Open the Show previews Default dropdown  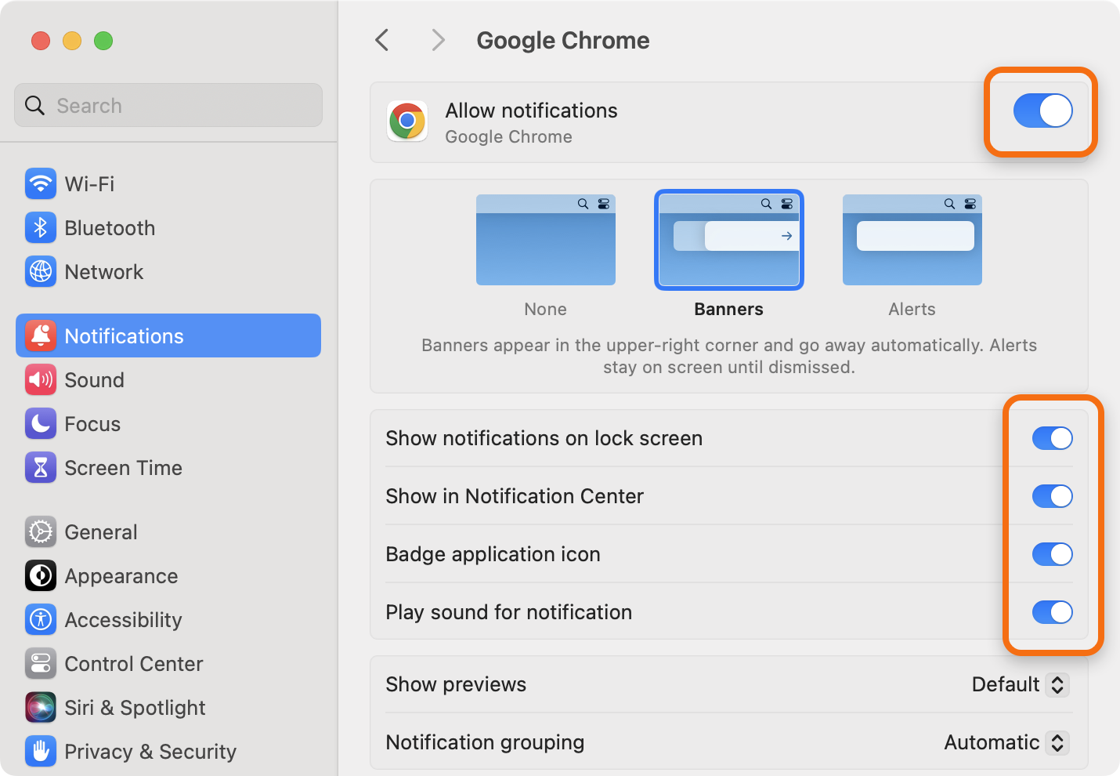click(1021, 684)
